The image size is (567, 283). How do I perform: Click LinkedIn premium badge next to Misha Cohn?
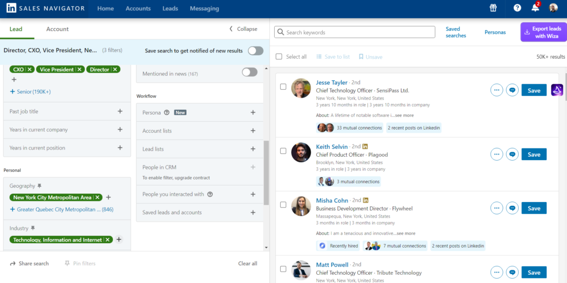365,200
